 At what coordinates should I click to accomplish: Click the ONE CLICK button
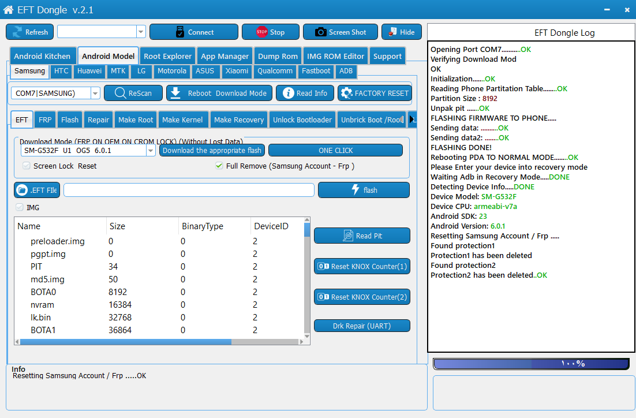[335, 151]
